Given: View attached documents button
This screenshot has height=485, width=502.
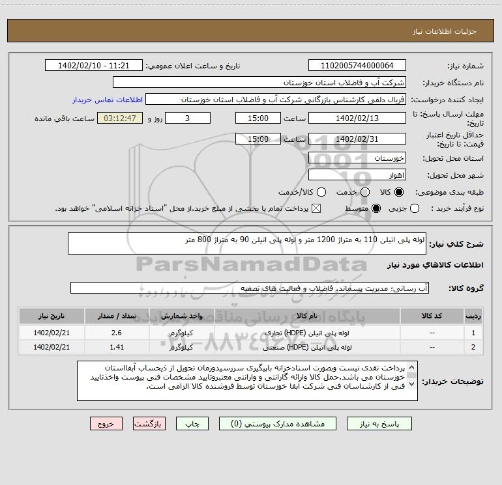Looking at the screenshot, I should coord(278,424).
